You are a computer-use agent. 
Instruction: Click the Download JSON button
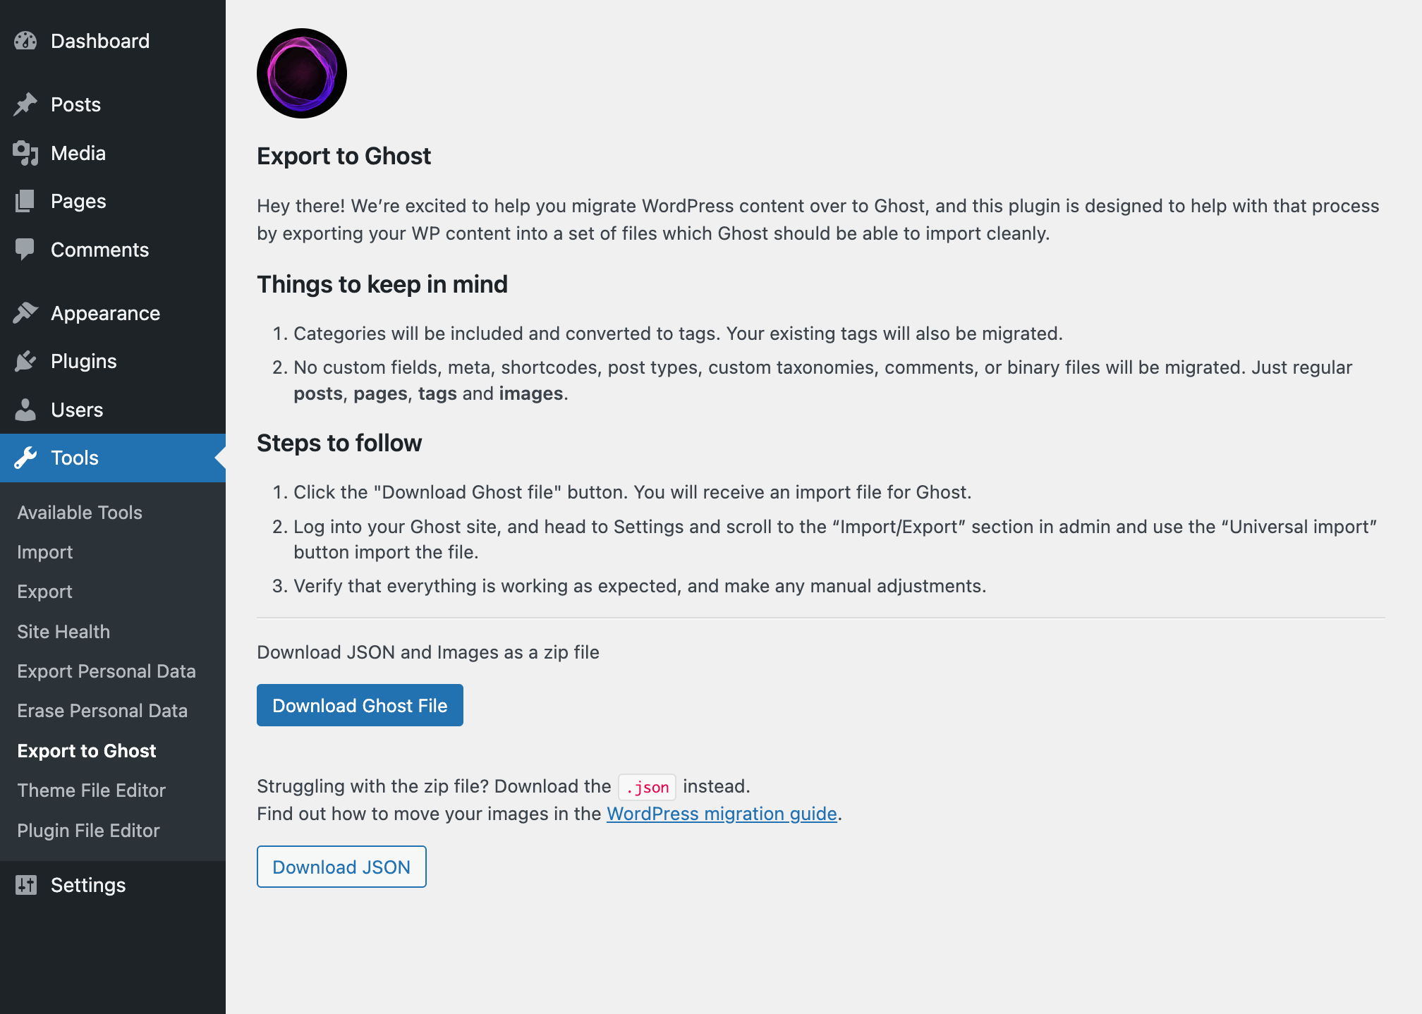(341, 867)
